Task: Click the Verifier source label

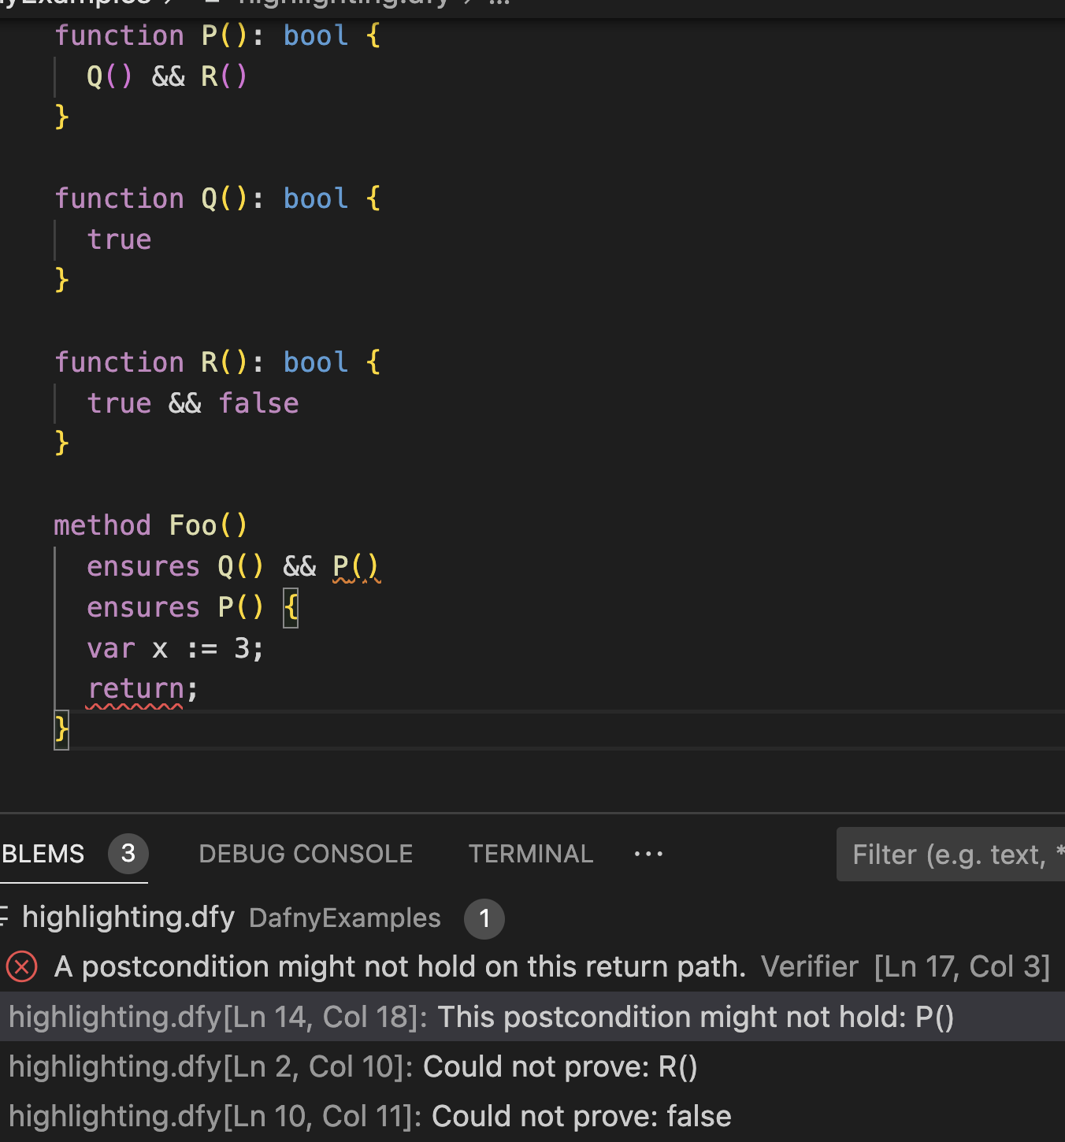Action: tap(809, 966)
